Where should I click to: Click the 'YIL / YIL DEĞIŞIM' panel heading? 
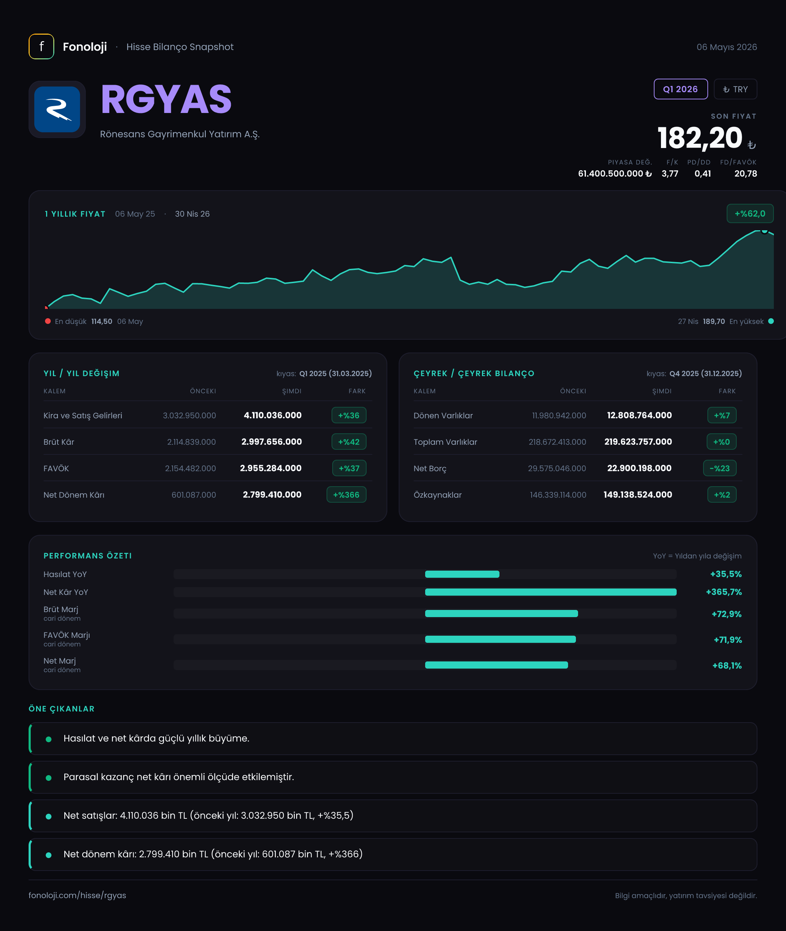coord(81,374)
